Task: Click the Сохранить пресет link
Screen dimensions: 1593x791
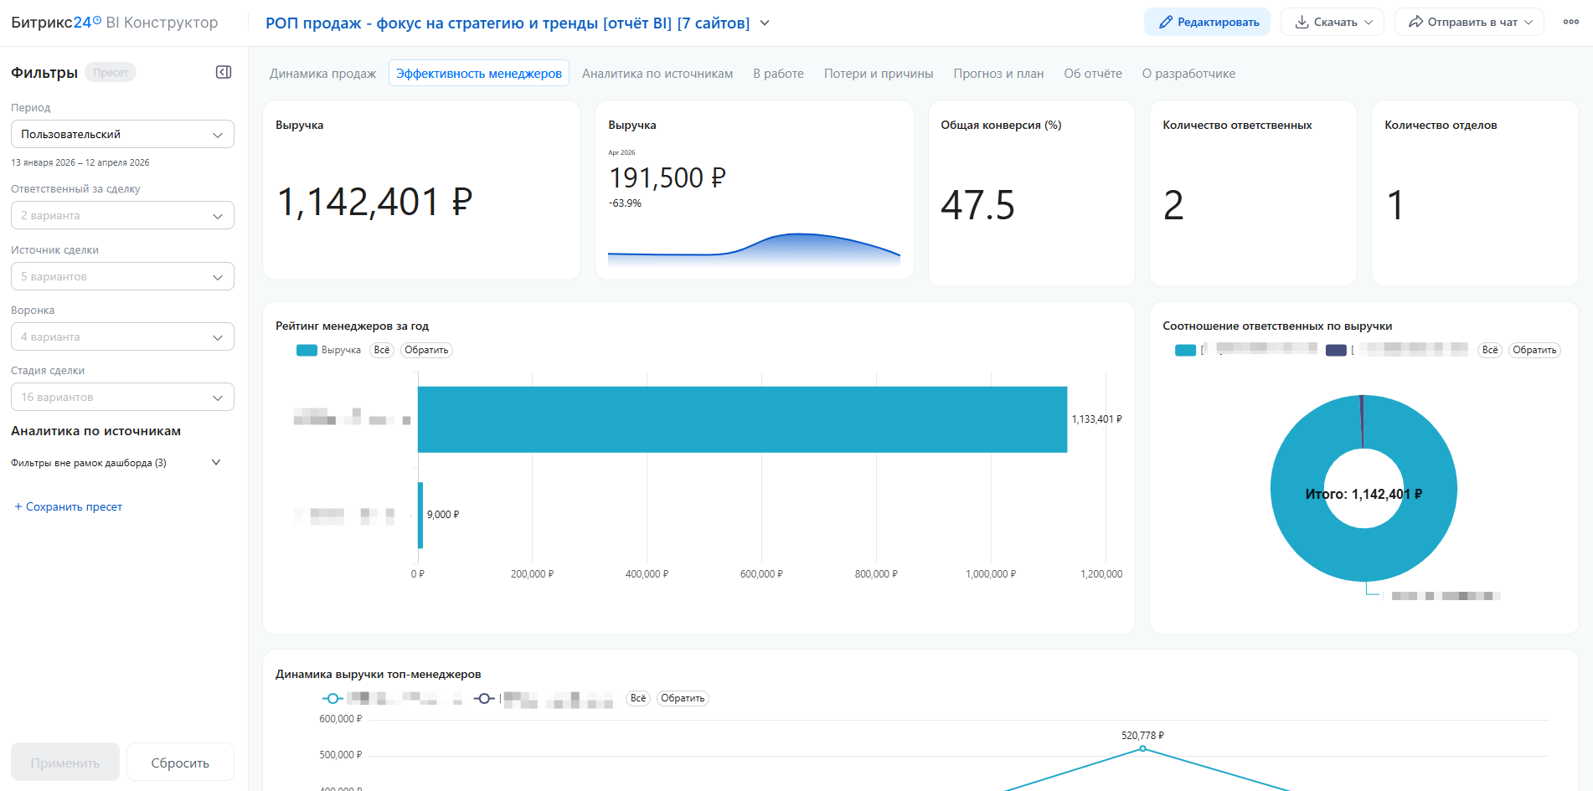Action: click(x=74, y=507)
